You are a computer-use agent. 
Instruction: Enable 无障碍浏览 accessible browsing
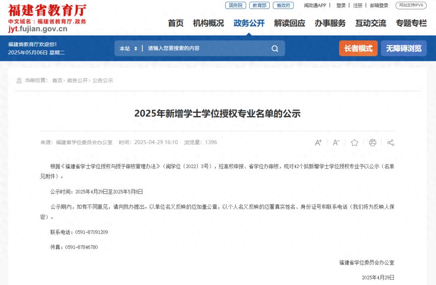[x=404, y=48]
